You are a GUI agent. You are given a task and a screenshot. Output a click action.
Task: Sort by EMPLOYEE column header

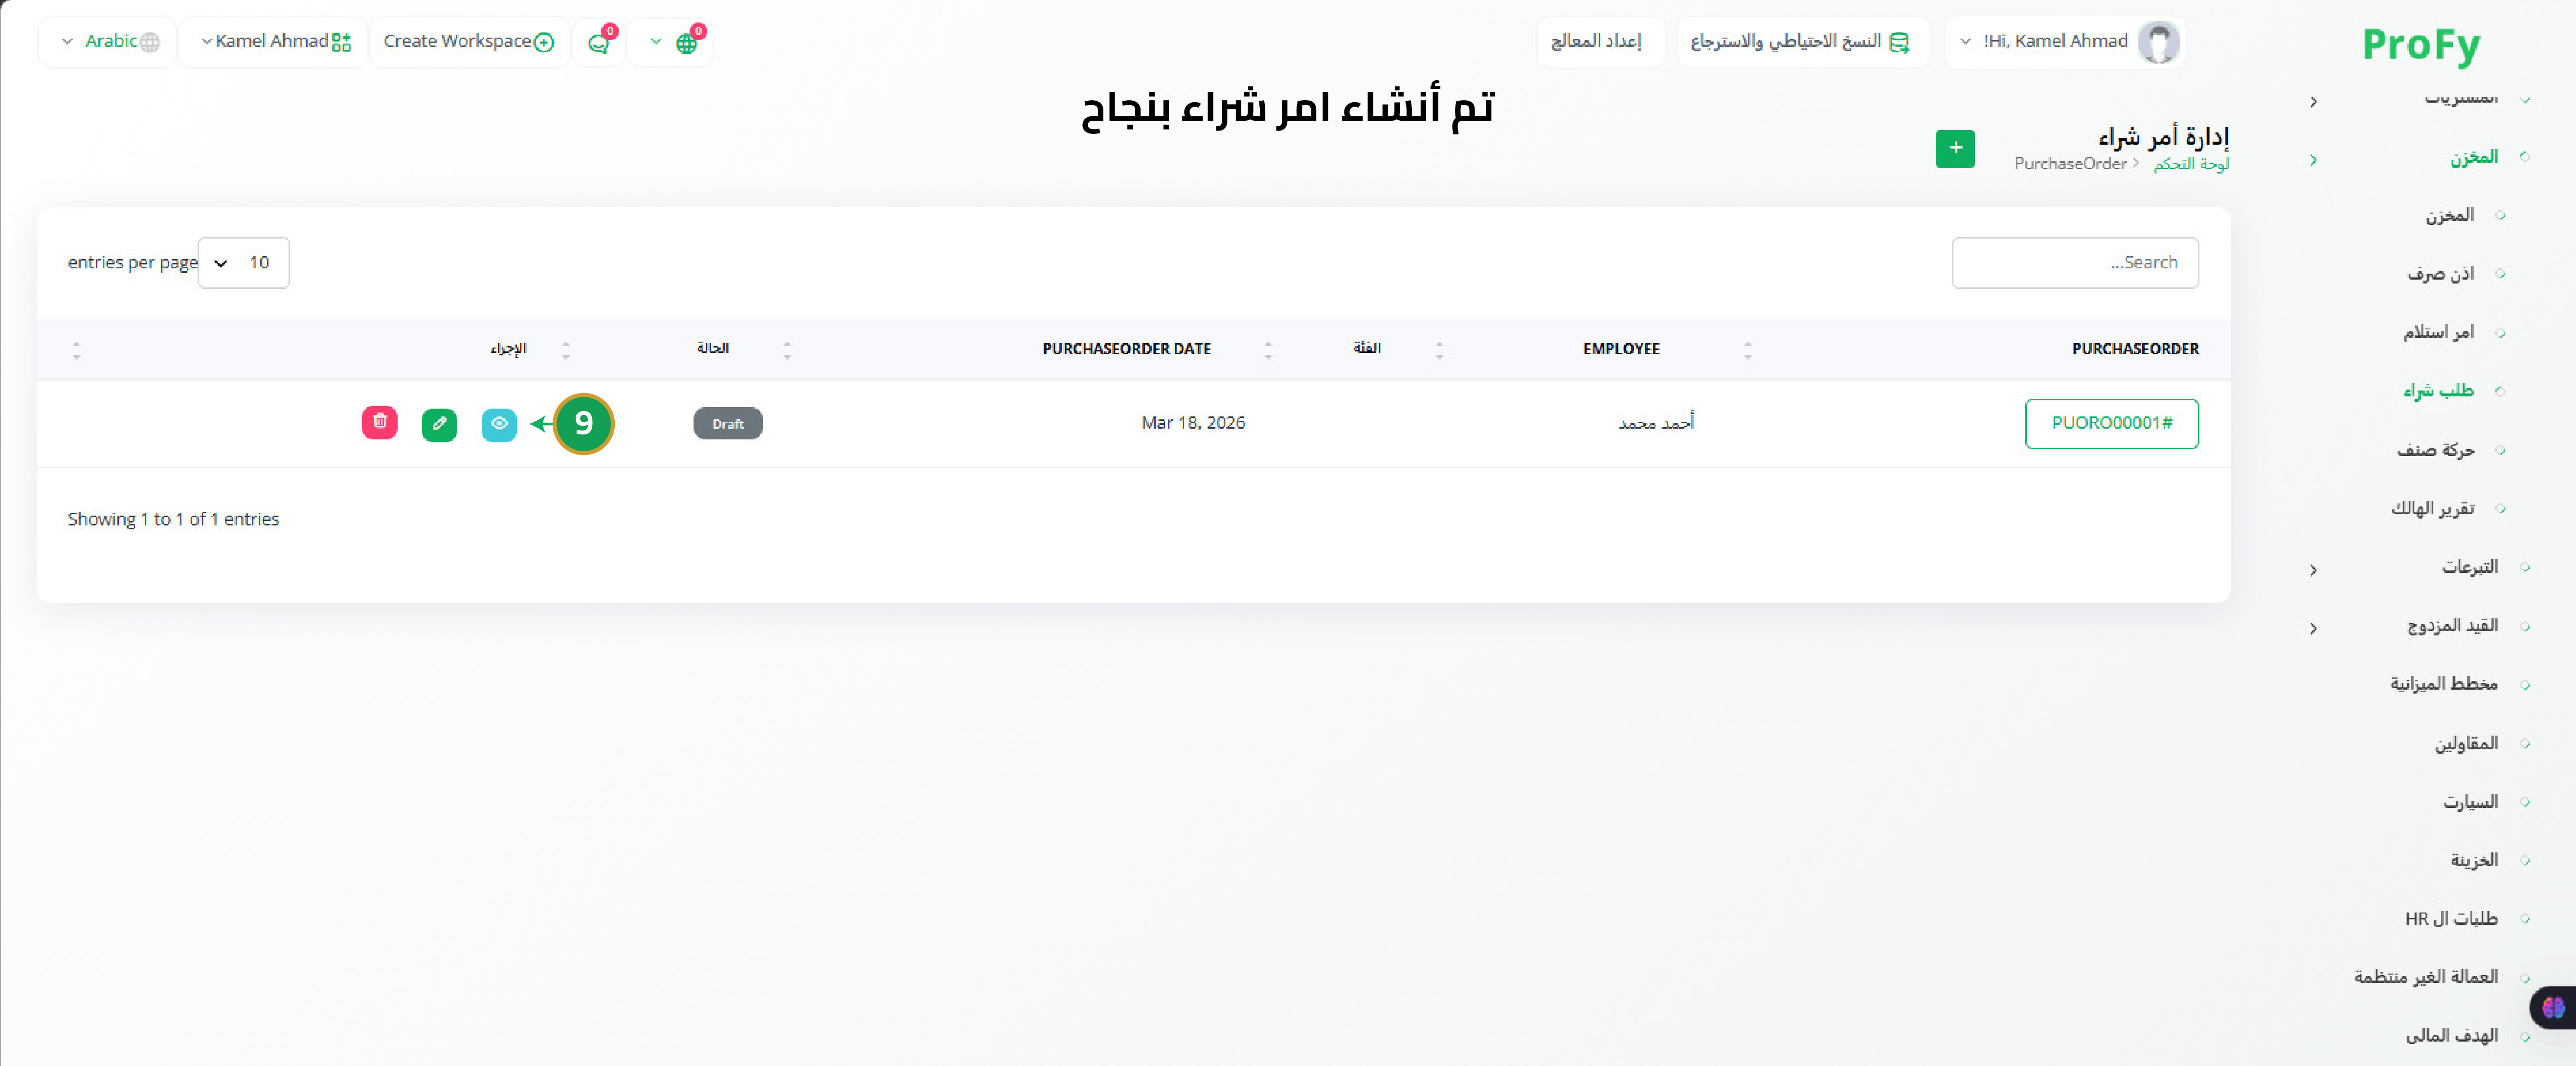(1621, 348)
